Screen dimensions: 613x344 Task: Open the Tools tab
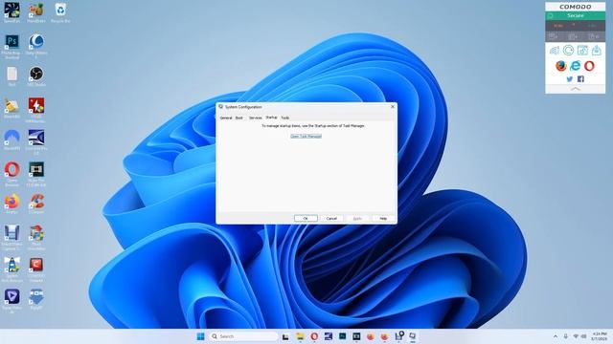pyautogui.click(x=285, y=118)
